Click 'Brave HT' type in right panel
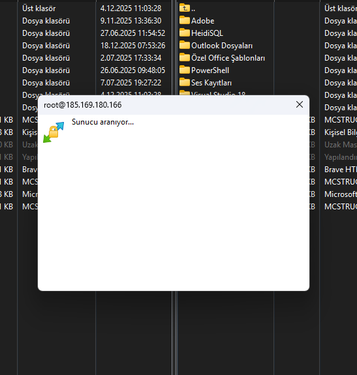This screenshot has width=357, height=375. (x=341, y=170)
